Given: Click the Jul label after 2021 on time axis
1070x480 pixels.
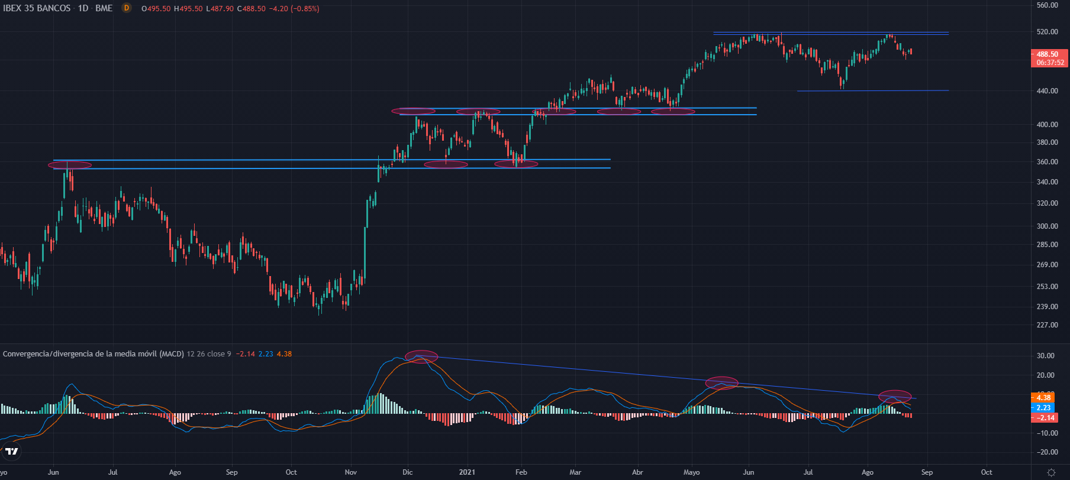Looking at the screenshot, I should [x=808, y=472].
